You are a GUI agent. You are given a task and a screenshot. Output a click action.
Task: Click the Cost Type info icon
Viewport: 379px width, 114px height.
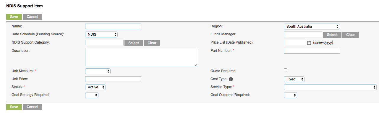pyautogui.click(x=231, y=79)
